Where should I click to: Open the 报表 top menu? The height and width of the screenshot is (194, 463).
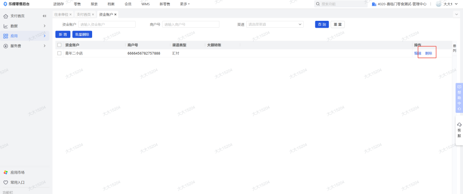tap(94, 4)
